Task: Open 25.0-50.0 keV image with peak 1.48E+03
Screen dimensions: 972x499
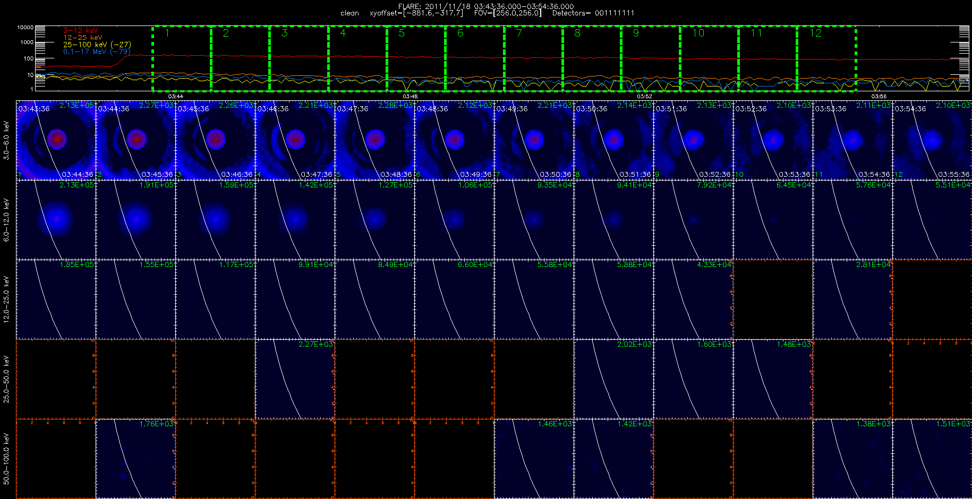Action: coord(773,379)
